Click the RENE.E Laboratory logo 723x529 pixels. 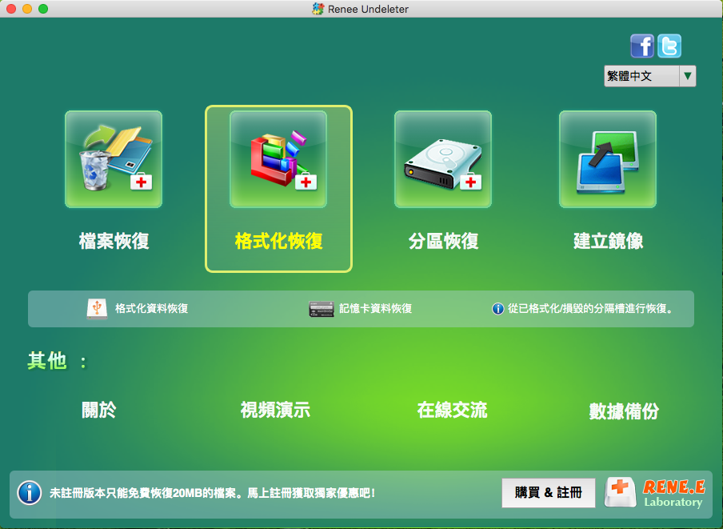pos(655,492)
